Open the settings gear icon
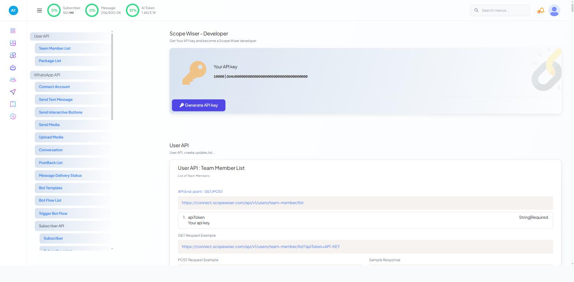574x282 pixels. point(13,117)
